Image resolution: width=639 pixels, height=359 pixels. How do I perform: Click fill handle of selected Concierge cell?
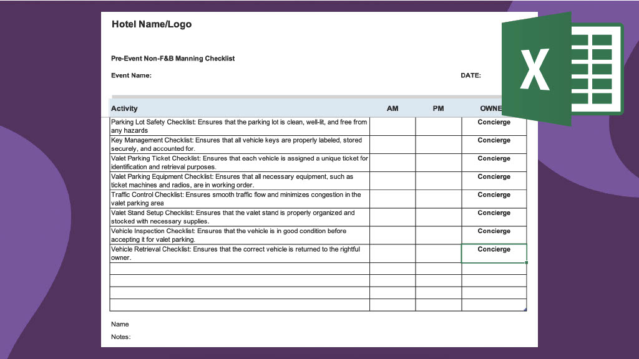coord(527,262)
